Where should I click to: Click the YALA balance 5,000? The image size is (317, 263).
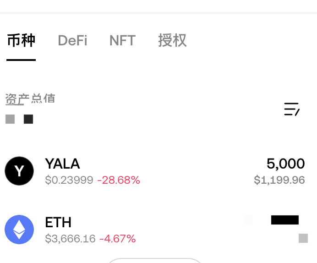point(286,164)
